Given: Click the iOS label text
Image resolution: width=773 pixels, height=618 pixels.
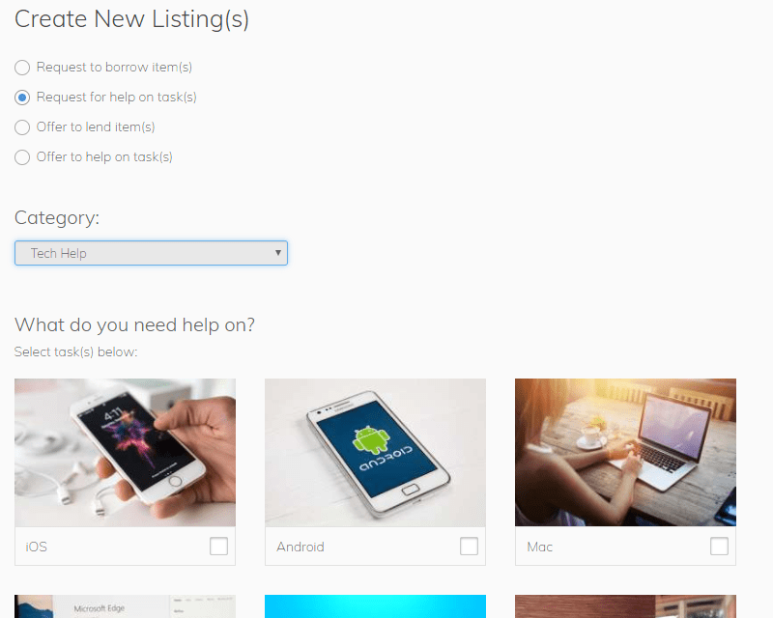Looking at the screenshot, I should (x=37, y=547).
